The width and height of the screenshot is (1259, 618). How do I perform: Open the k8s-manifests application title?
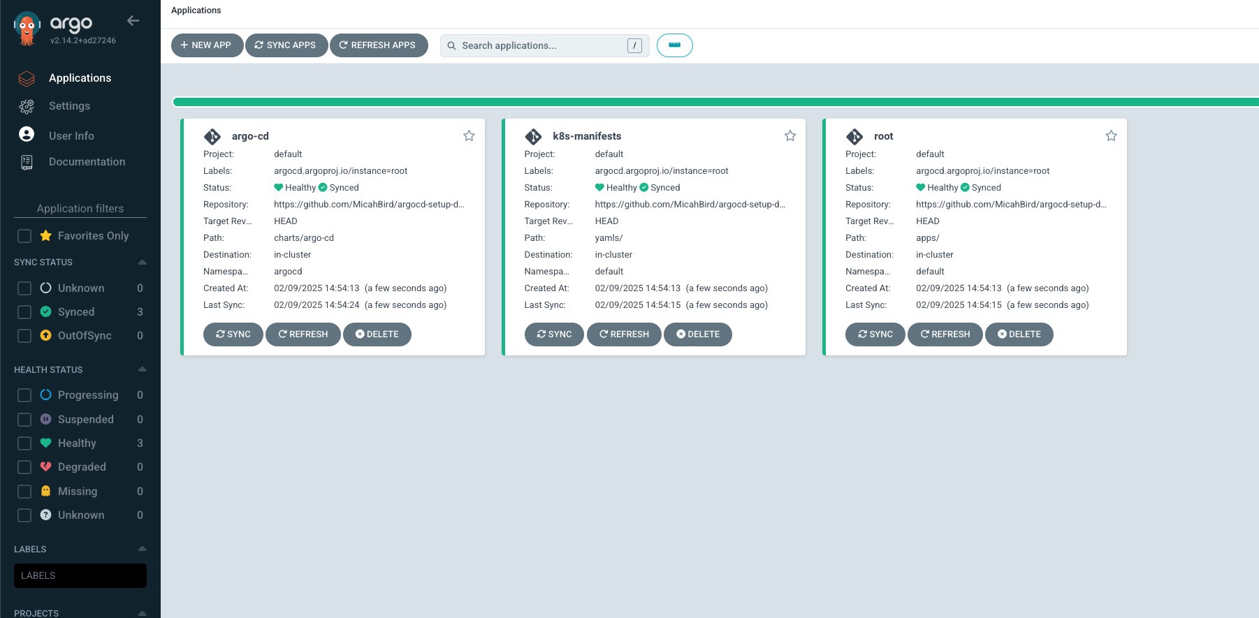(x=587, y=136)
